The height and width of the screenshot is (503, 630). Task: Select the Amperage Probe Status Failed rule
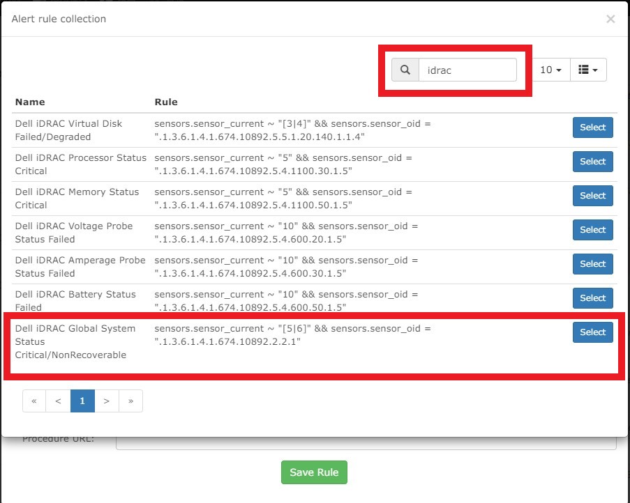tap(592, 264)
